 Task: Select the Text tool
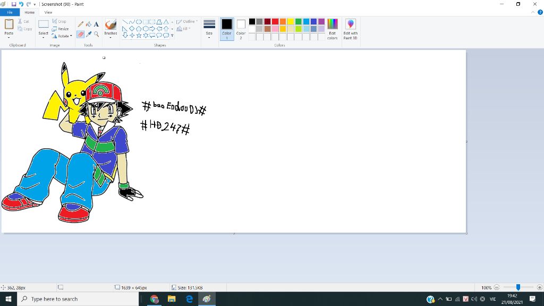(97, 24)
